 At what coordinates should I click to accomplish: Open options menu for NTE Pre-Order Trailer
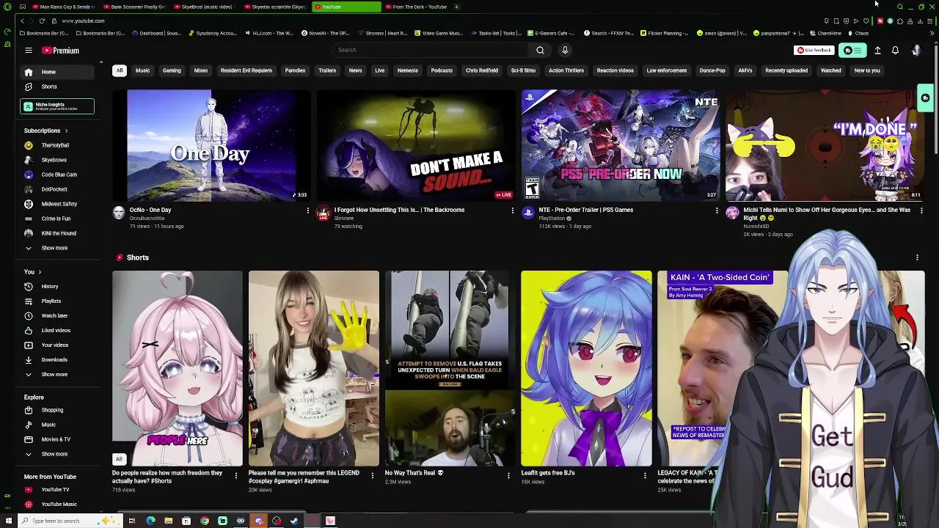point(717,210)
